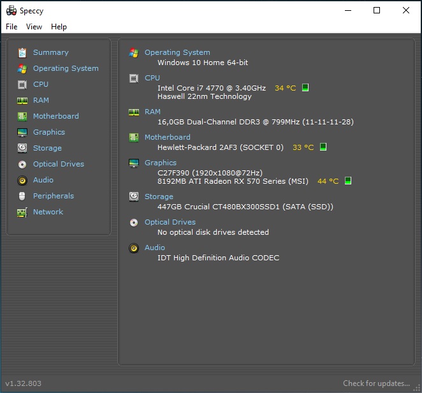
Task: Click the CPU chip icon in summary panel
Action: [x=134, y=78]
